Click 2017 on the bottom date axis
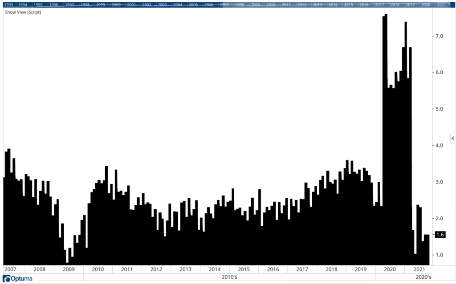 302,269
